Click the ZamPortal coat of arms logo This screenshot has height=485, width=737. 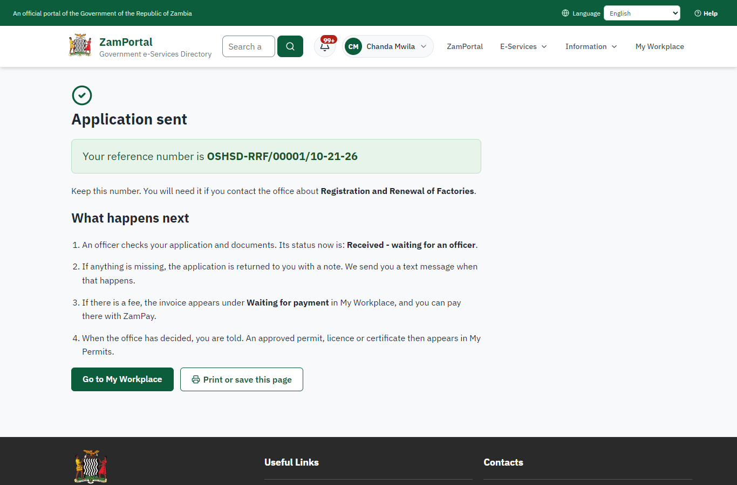point(80,46)
